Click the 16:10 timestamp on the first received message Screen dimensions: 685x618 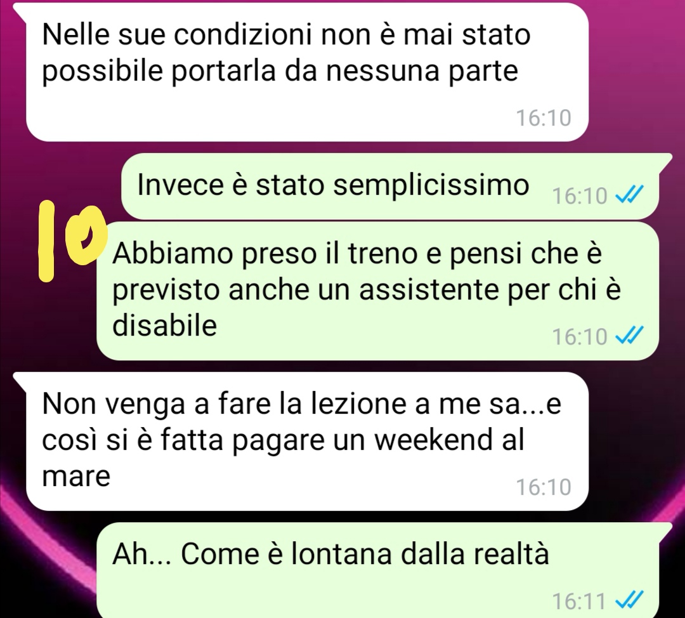[x=544, y=118]
